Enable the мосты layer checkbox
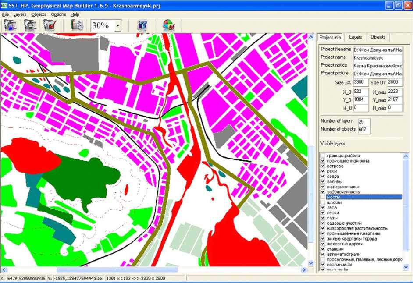 pyautogui.click(x=323, y=197)
